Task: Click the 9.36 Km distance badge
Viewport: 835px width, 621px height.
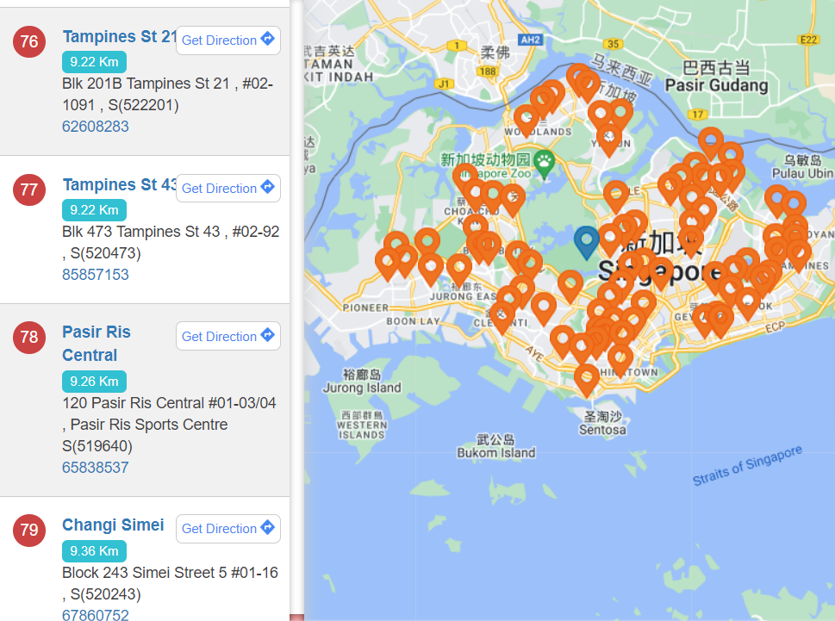Action: [x=94, y=550]
